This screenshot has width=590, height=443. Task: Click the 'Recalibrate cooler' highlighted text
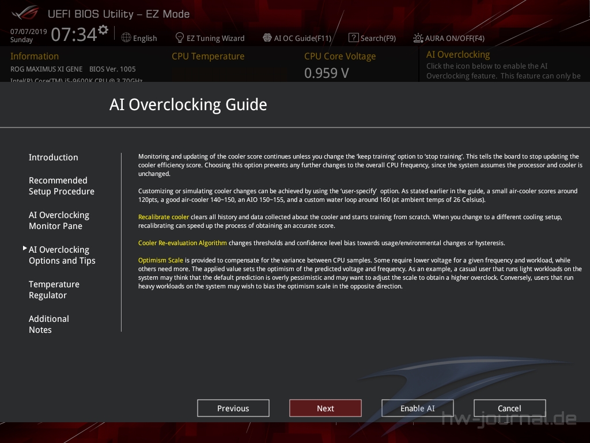pos(164,217)
